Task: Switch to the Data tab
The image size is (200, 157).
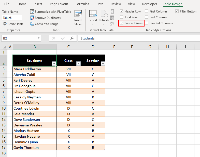Action: 100,4
